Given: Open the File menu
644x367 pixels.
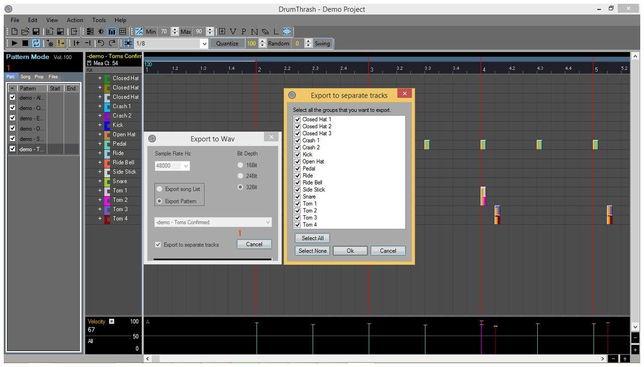Looking at the screenshot, I should (x=15, y=20).
